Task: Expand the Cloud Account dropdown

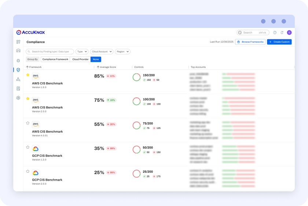Action: pos(102,52)
